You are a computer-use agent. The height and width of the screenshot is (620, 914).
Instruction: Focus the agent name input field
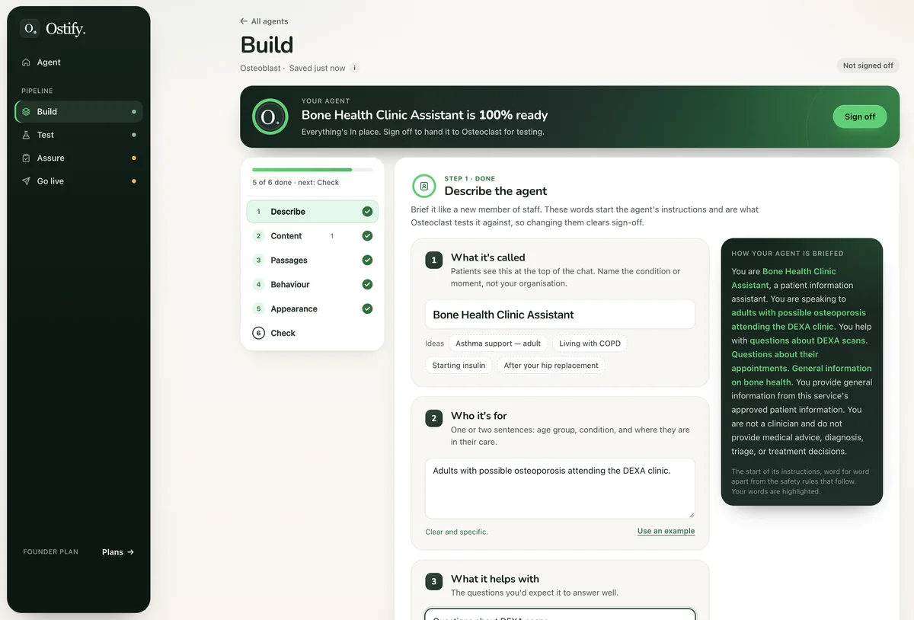click(560, 315)
